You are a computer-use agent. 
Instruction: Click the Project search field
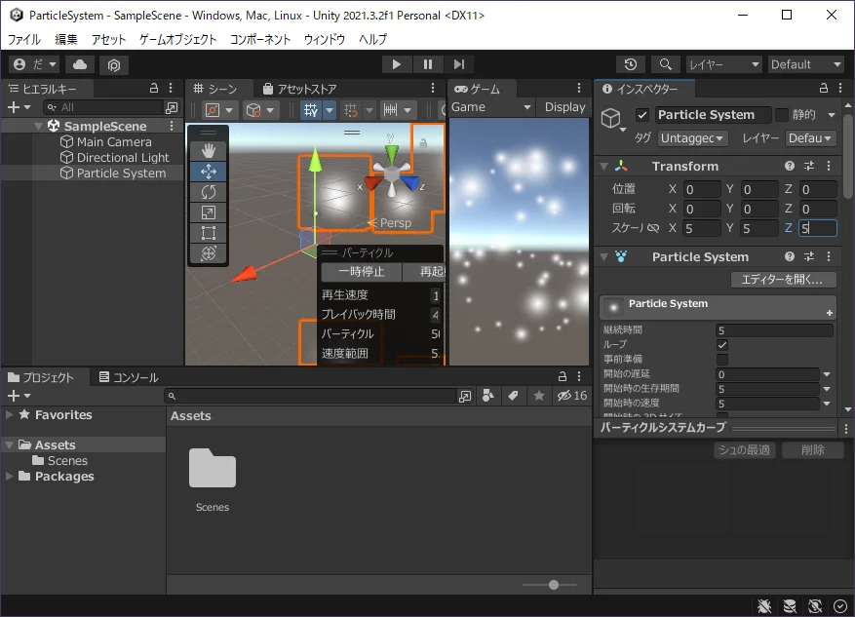click(x=310, y=396)
